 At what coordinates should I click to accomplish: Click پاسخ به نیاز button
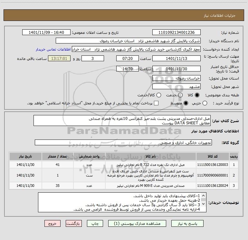187,224
